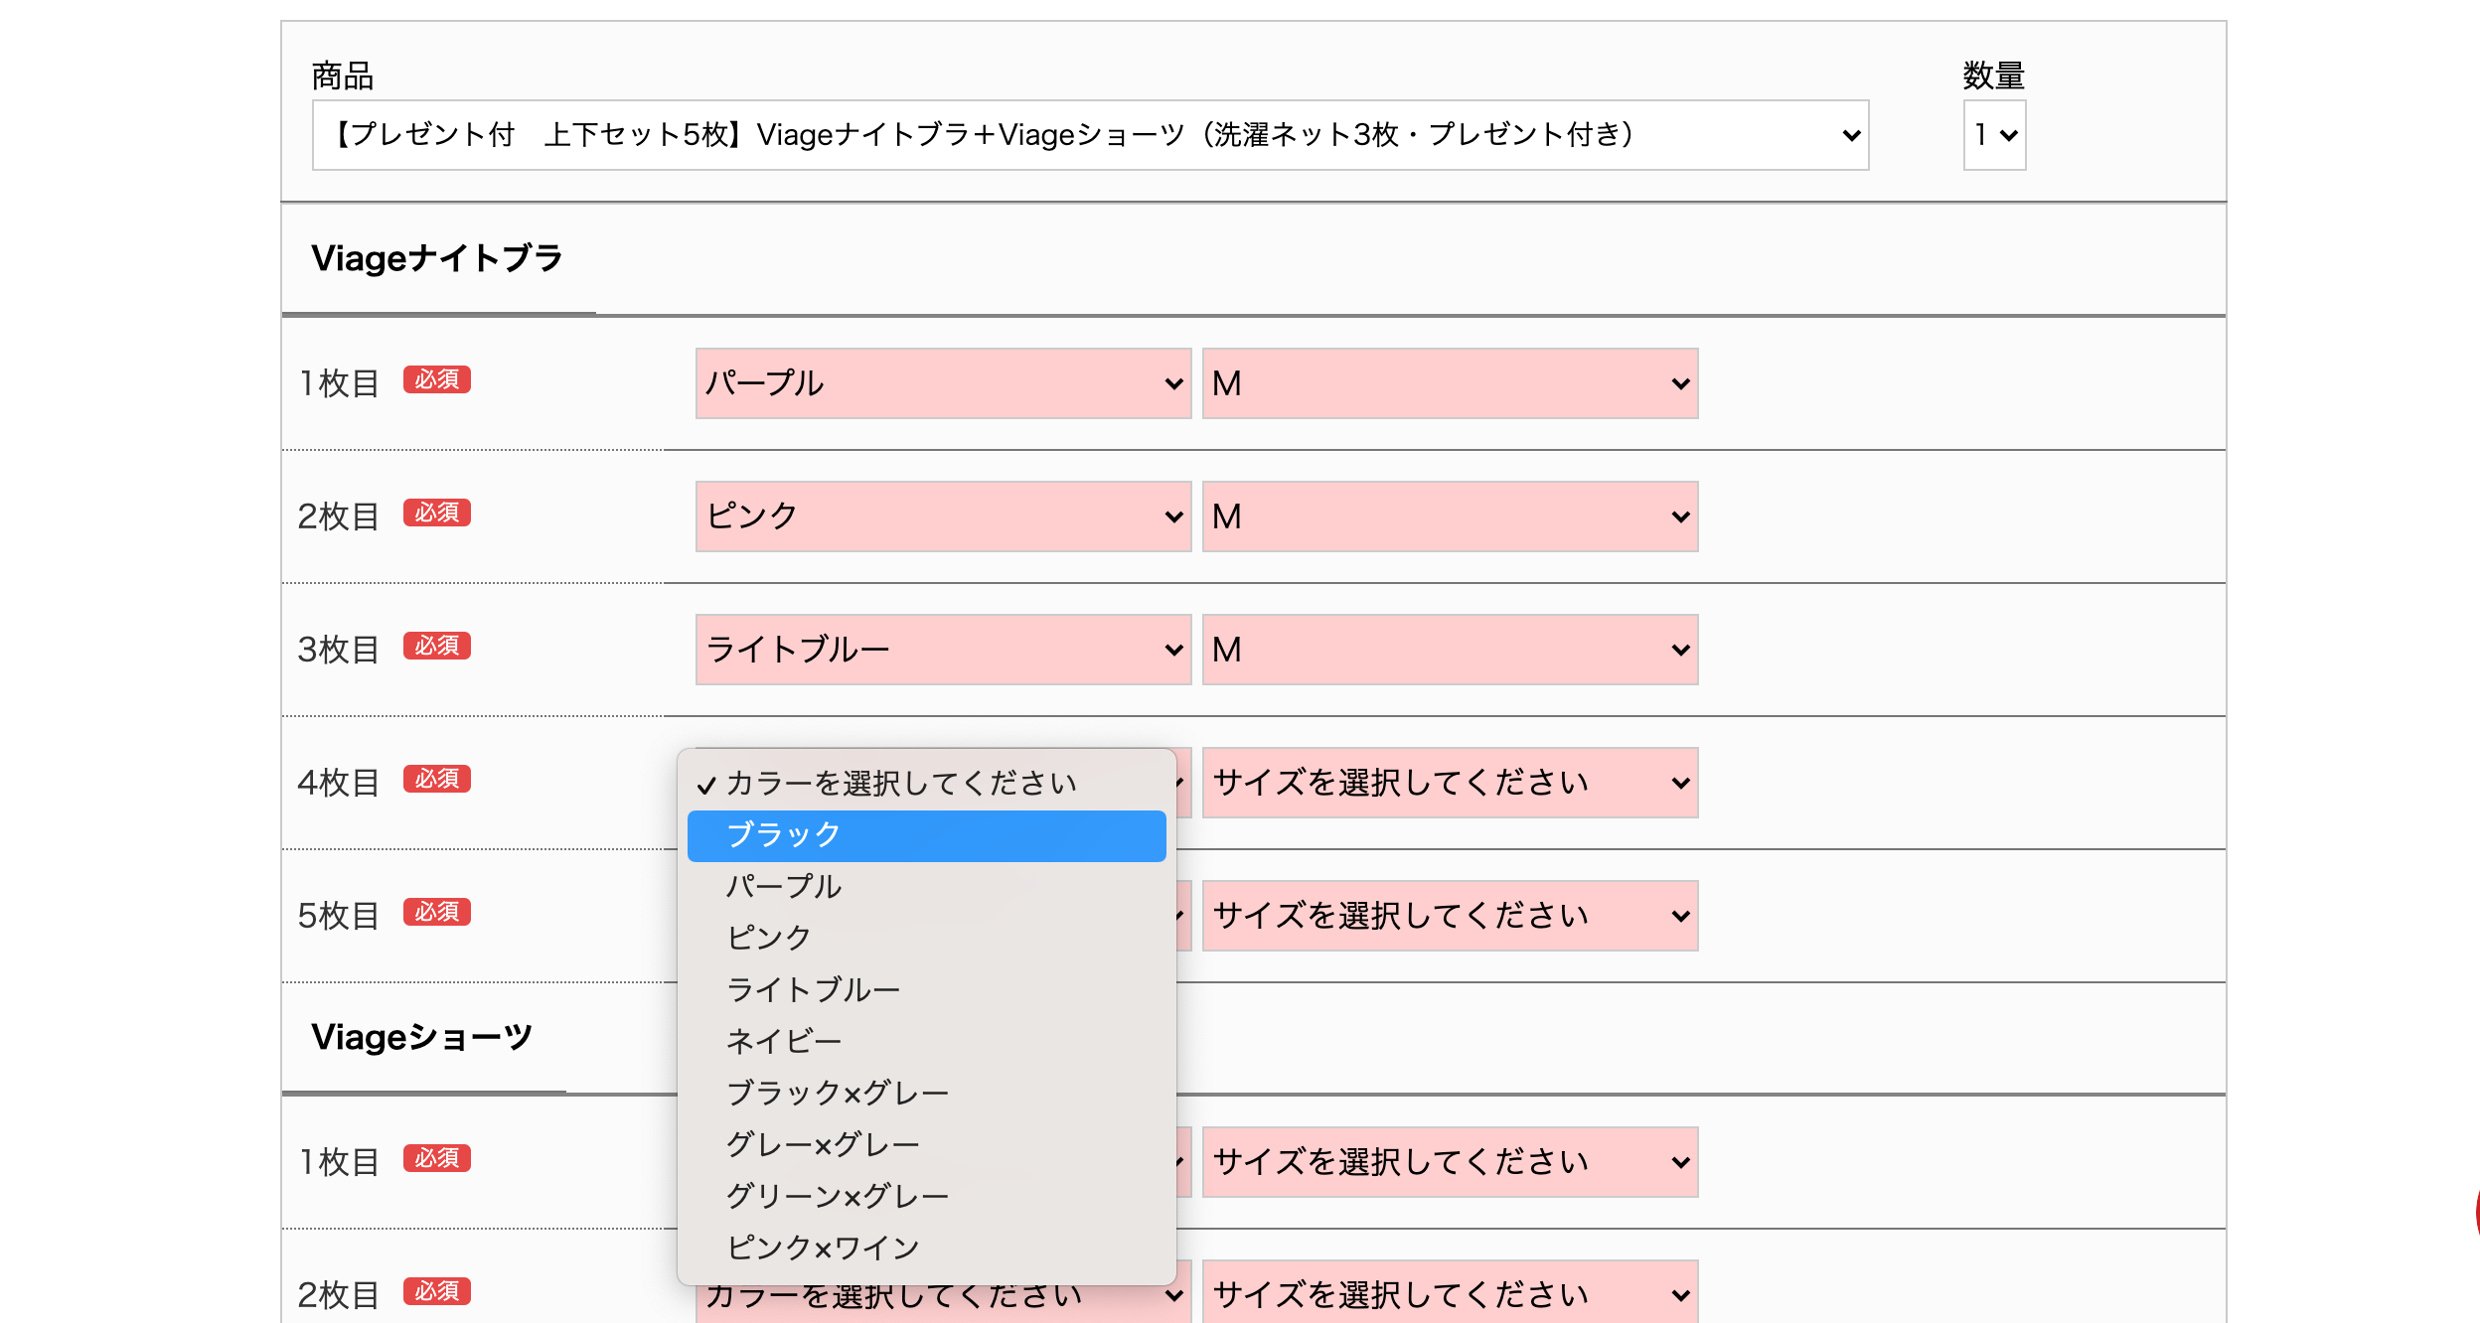Image resolution: width=2480 pixels, height=1323 pixels.
Task: Choose ネイビー from the color list
Action: coord(926,1042)
